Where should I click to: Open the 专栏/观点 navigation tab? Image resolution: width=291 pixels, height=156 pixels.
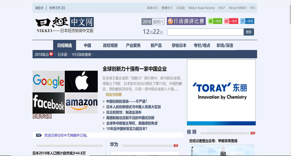pos(202,45)
